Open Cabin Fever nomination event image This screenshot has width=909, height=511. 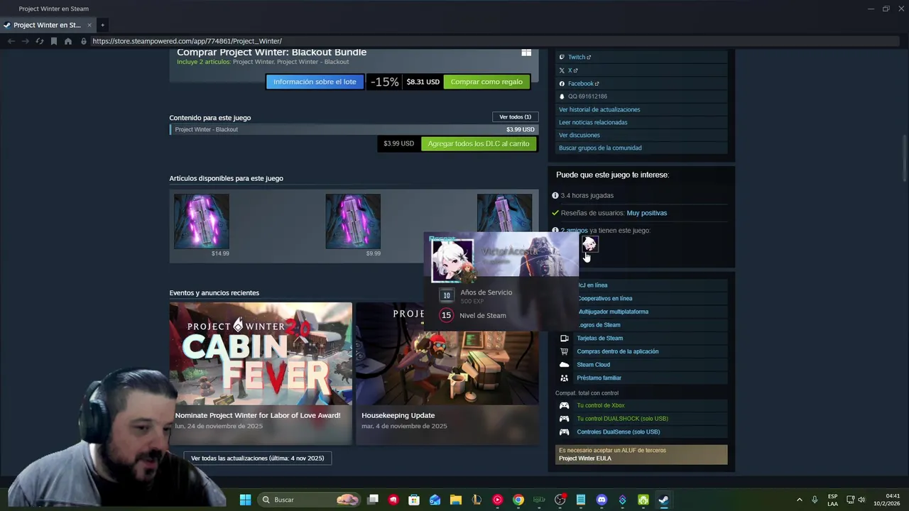[x=261, y=353]
